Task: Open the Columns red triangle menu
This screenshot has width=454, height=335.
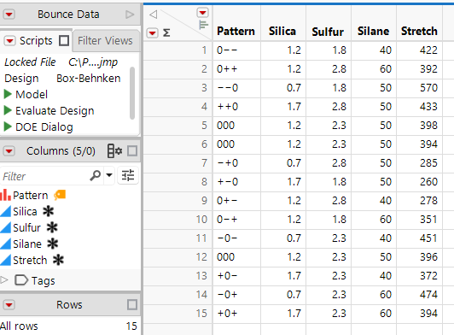Action: 9,150
